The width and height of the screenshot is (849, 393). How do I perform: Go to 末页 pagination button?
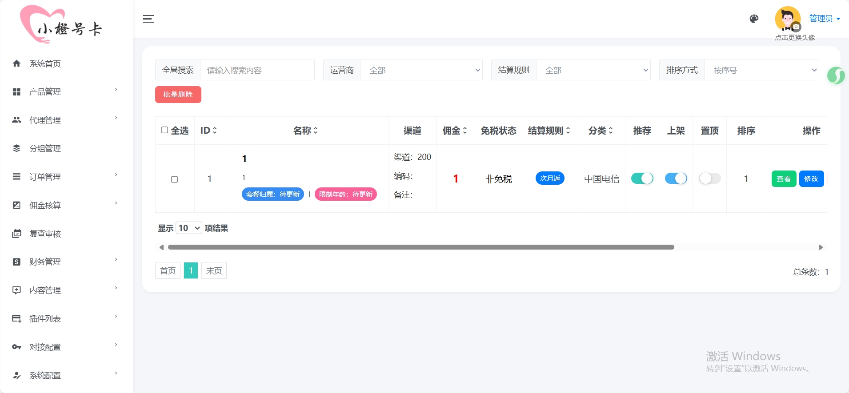click(x=214, y=270)
